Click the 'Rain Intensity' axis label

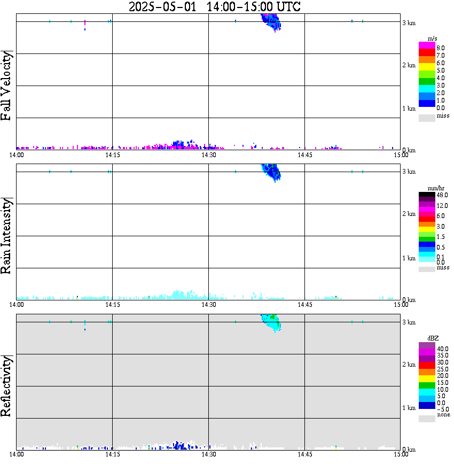(6, 236)
